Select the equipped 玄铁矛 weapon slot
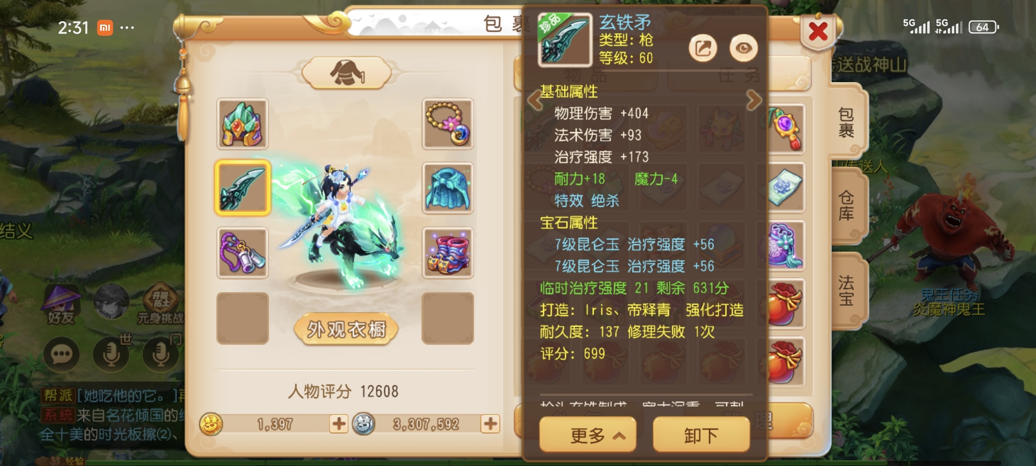This screenshot has width=1036, height=466. click(242, 188)
